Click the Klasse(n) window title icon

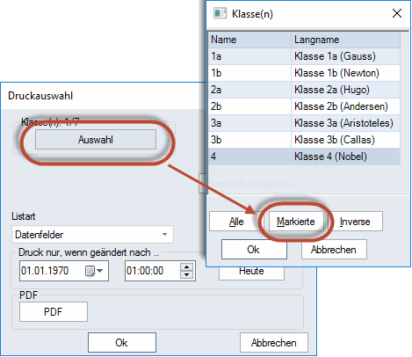pos(220,13)
